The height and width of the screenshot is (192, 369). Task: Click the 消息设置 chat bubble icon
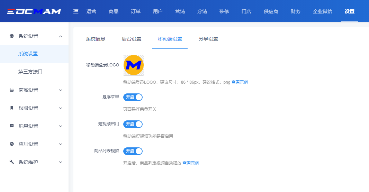pos(12,126)
